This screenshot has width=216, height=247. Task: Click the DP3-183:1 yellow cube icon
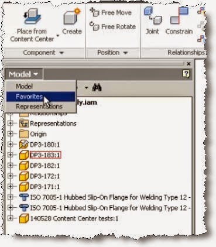click(24, 155)
